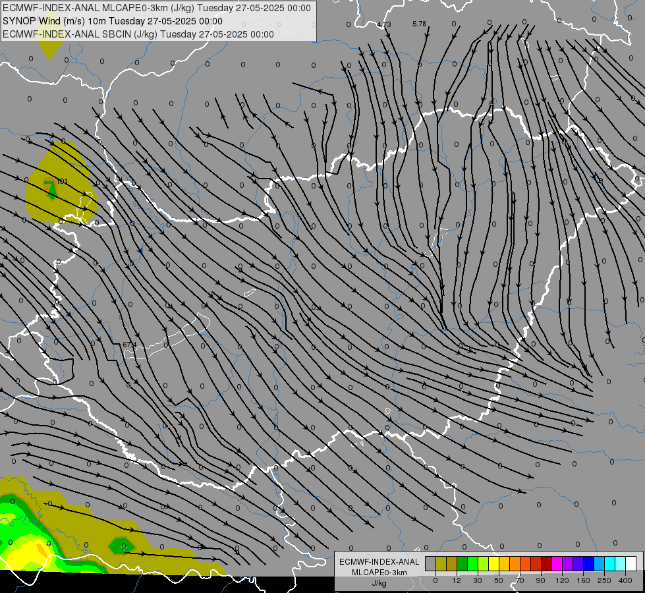Click the dark maroon-red legend swatch

[547, 564]
